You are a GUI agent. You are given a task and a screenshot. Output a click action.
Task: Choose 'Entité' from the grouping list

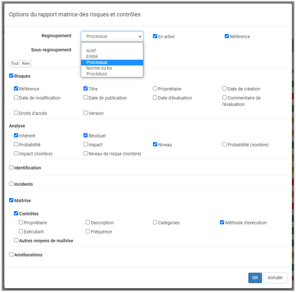92,57
